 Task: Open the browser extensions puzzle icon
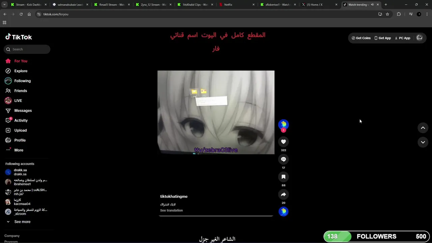point(399,14)
